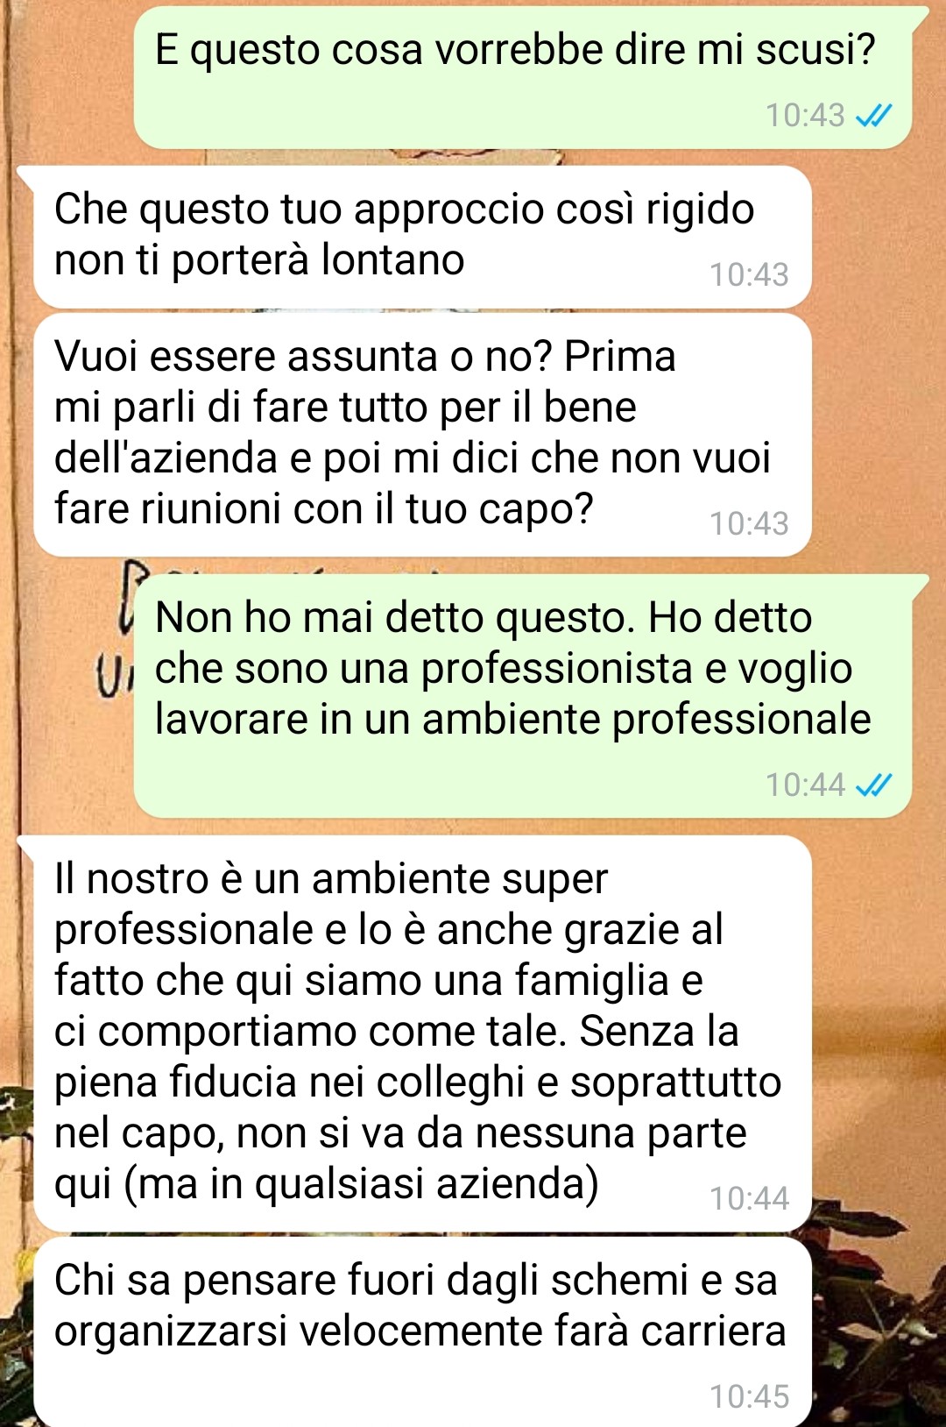Screen dimensions: 946x1427
Task: Select the sent message 'Non ho mai detto questo'
Action: (x=523, y=696)
